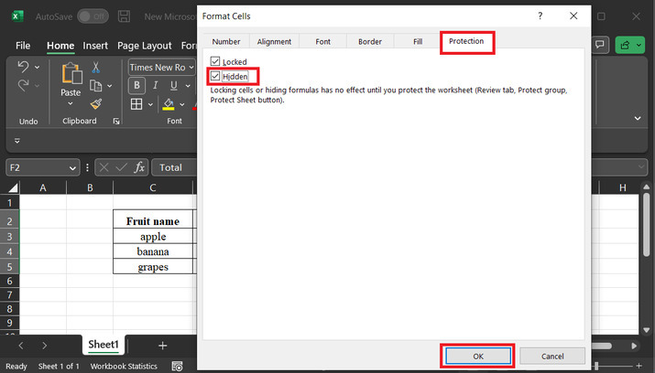This screenshot has height=373, width=655.
Task: Open the Fill Color dropdown arrow
Action: pos(182,104)
